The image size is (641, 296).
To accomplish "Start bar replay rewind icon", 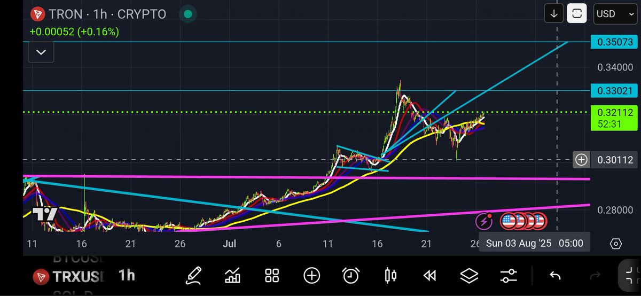I will [429, 276].
